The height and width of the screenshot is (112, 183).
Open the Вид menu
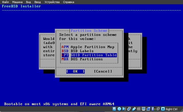(x=28, y=2)
